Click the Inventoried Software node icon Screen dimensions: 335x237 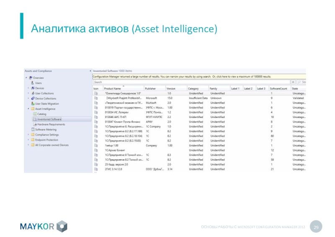[35, 119]
